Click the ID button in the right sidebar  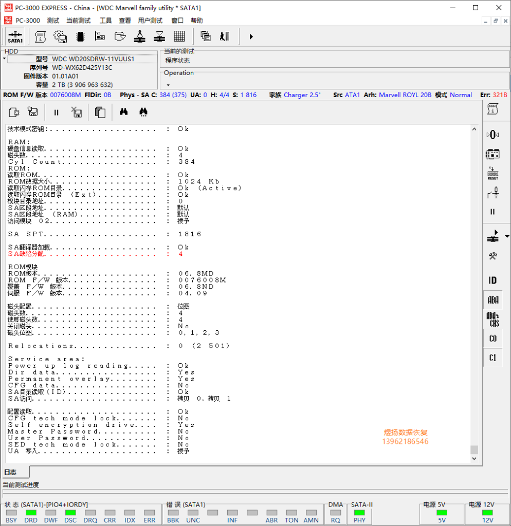pos(492,280)
